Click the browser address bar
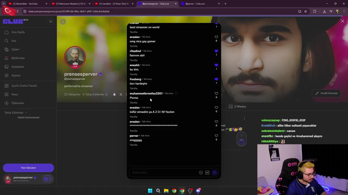Image resolution: width=348 pixels, height=195 pixels. tap(160, 11)
